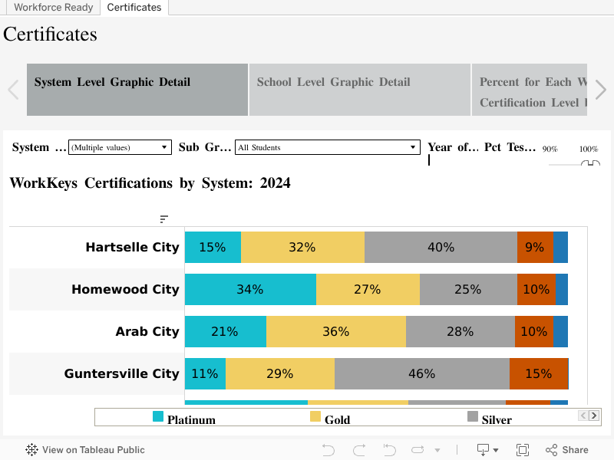Expand the Sub Group All Students dropdown
Viewport: 614px width, 460px height.
[328, 147]
